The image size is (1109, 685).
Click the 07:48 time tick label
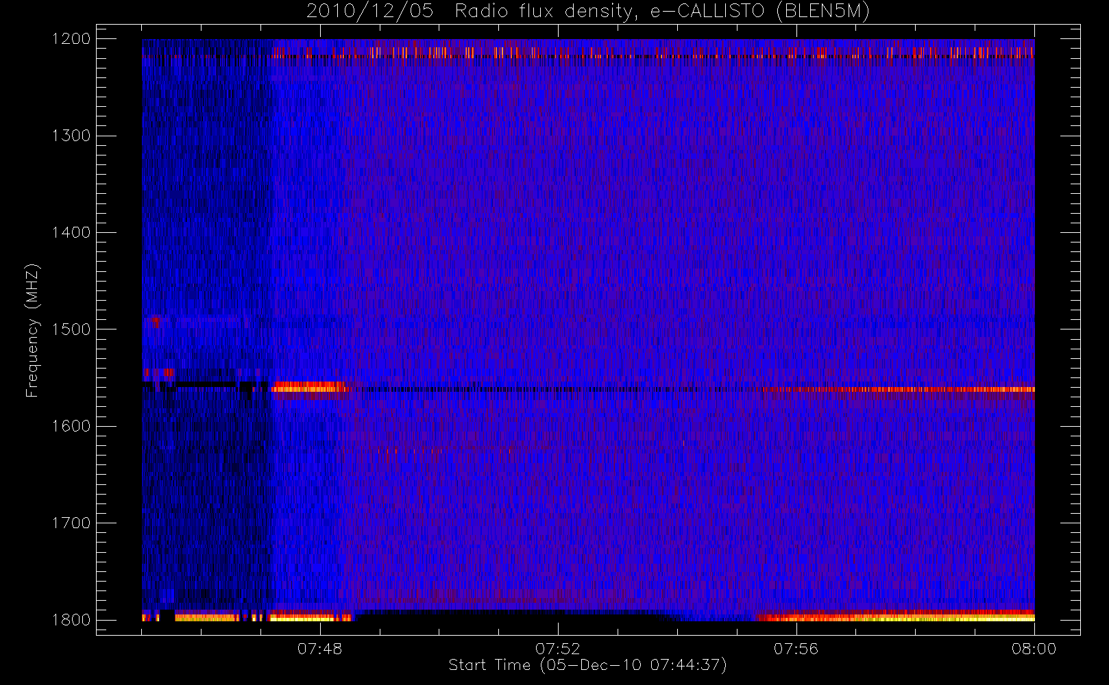tap(319, 649)
